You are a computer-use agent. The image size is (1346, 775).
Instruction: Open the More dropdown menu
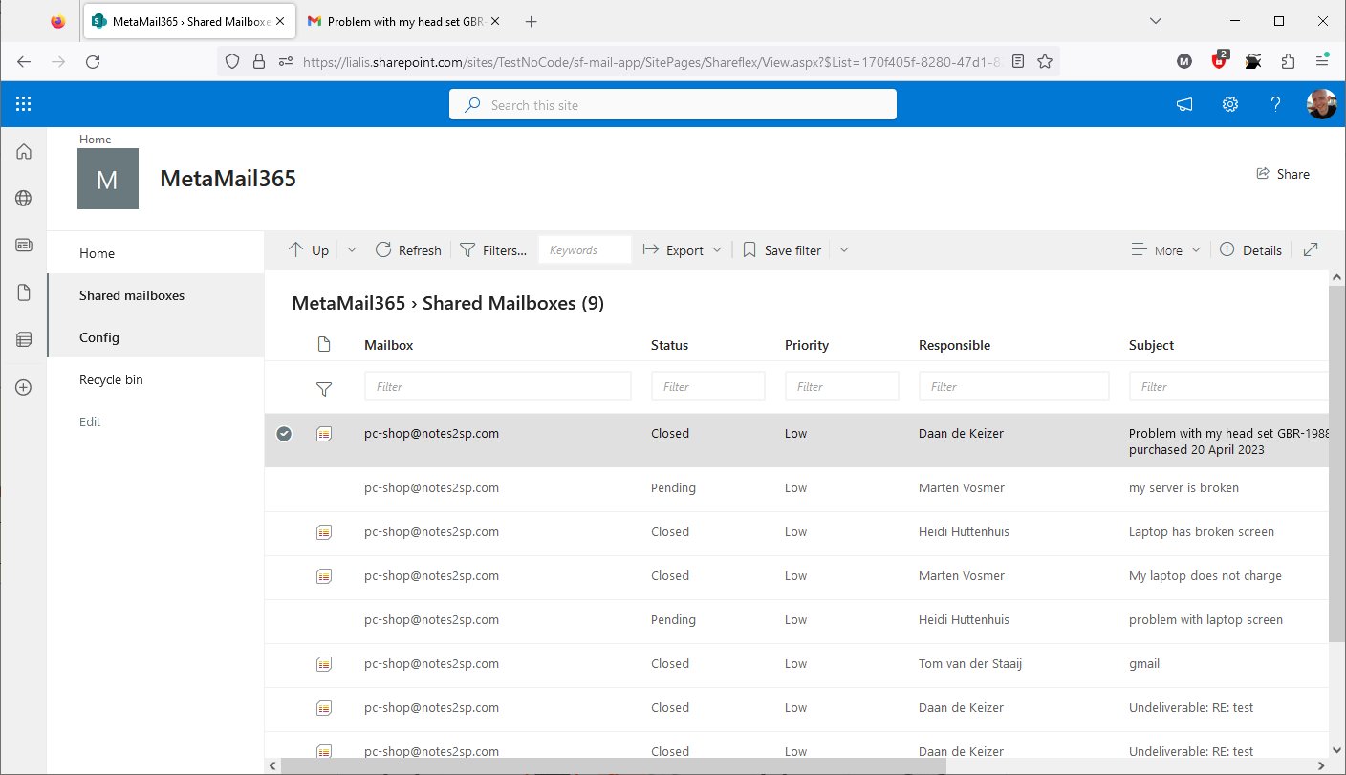pyautogui.click(x=1165, y=250)
